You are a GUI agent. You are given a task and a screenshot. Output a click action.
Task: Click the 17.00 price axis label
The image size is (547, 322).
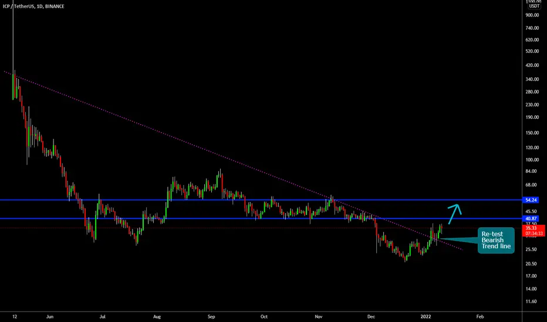[x=531, y=276]
